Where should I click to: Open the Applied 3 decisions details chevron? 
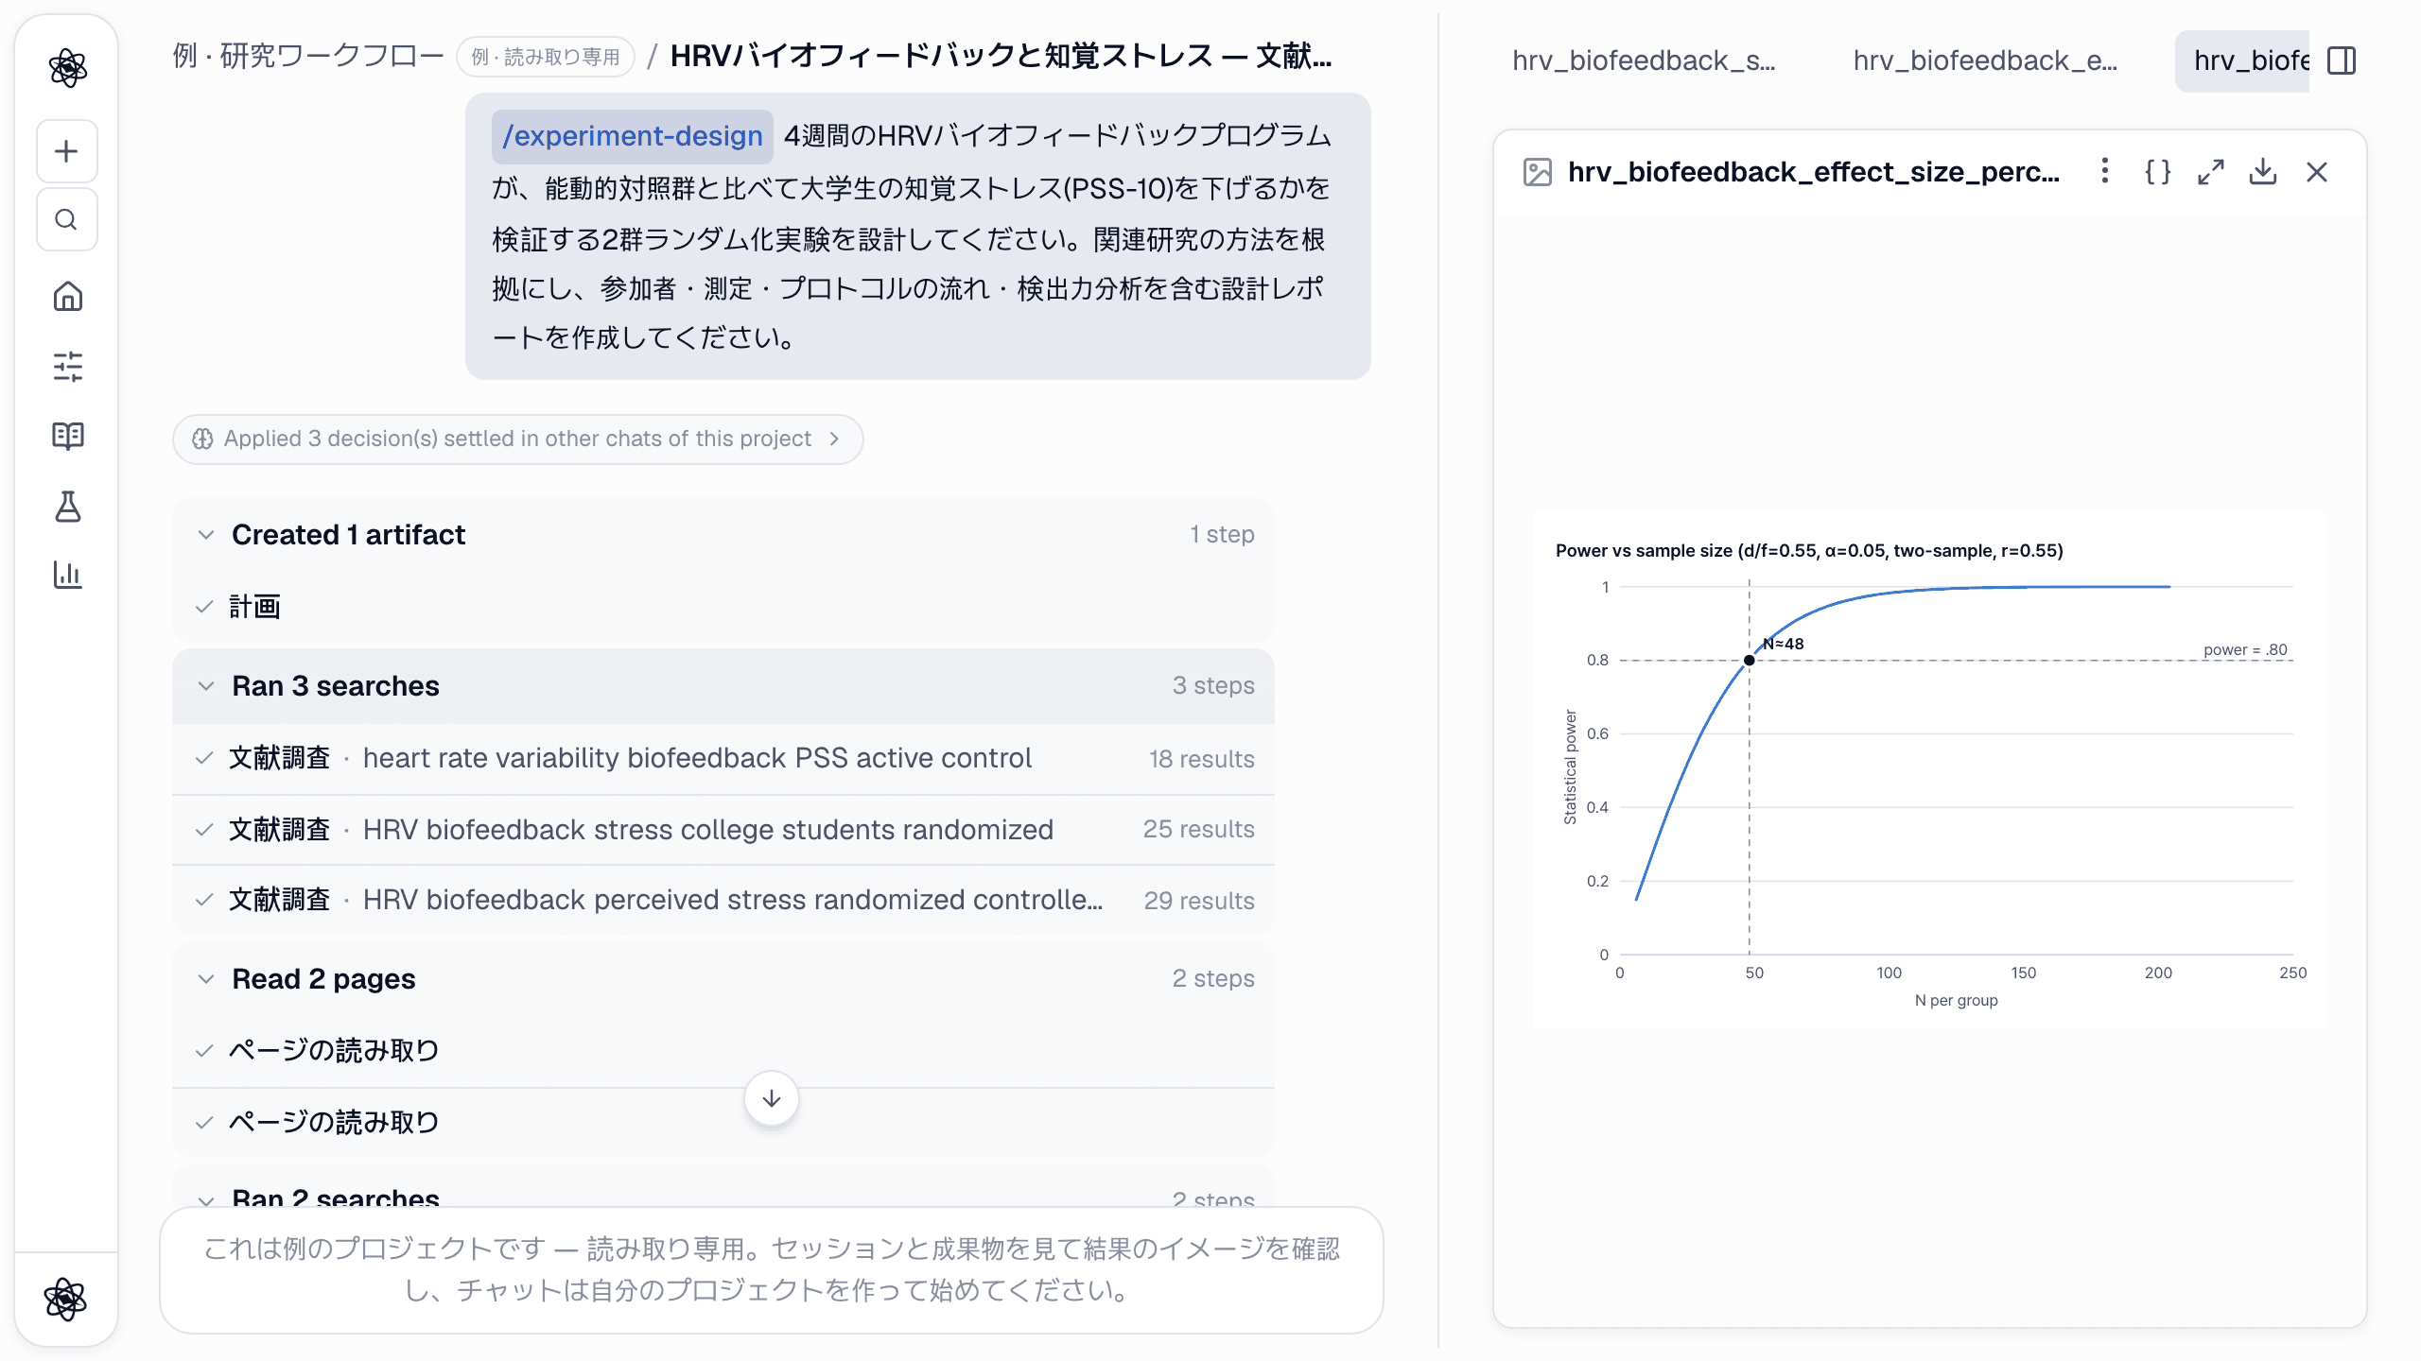(x=834, y=439)
